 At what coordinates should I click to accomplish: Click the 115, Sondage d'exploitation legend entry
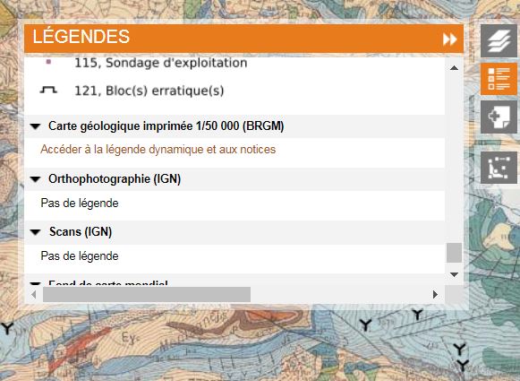pos(161,63)
